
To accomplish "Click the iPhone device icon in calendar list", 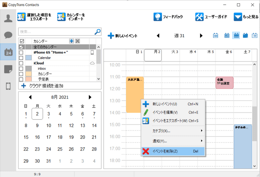I will [x=92, y=52].
